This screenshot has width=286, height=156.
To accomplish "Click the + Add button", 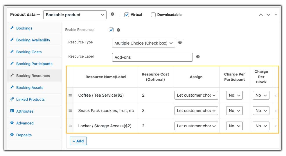I will pyautogui.click(x=78, y=141).
